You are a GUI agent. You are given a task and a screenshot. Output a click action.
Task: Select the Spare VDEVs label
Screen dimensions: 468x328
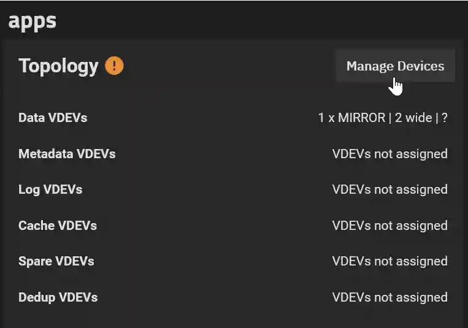point(56,261)
